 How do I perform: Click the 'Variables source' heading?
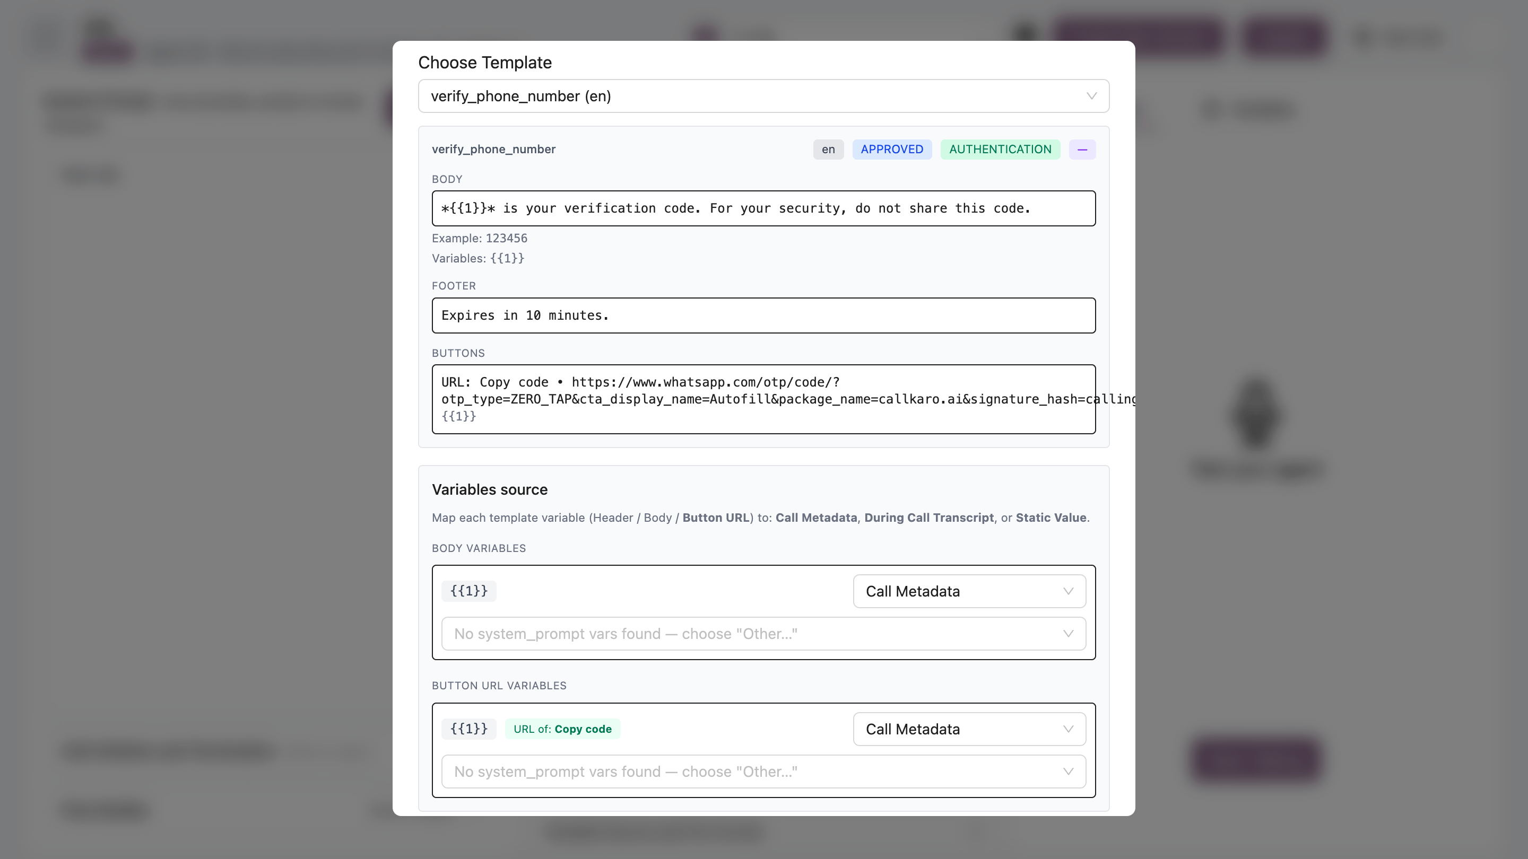tap(489, 489)
